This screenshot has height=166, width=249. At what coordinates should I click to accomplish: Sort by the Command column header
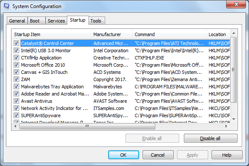pyautogui.click(x=169, y=34)
